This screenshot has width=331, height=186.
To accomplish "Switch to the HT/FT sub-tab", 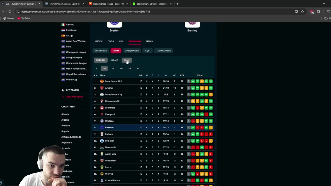I will pos(147,51).
